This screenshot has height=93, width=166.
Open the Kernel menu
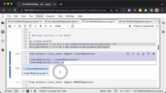tap(40, 16)
